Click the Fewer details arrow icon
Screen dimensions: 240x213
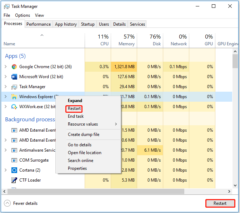click(x=7, y=203)
